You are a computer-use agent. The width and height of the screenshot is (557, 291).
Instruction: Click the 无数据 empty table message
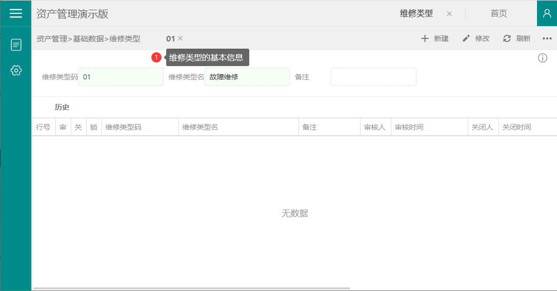click(x=294, y=213)
